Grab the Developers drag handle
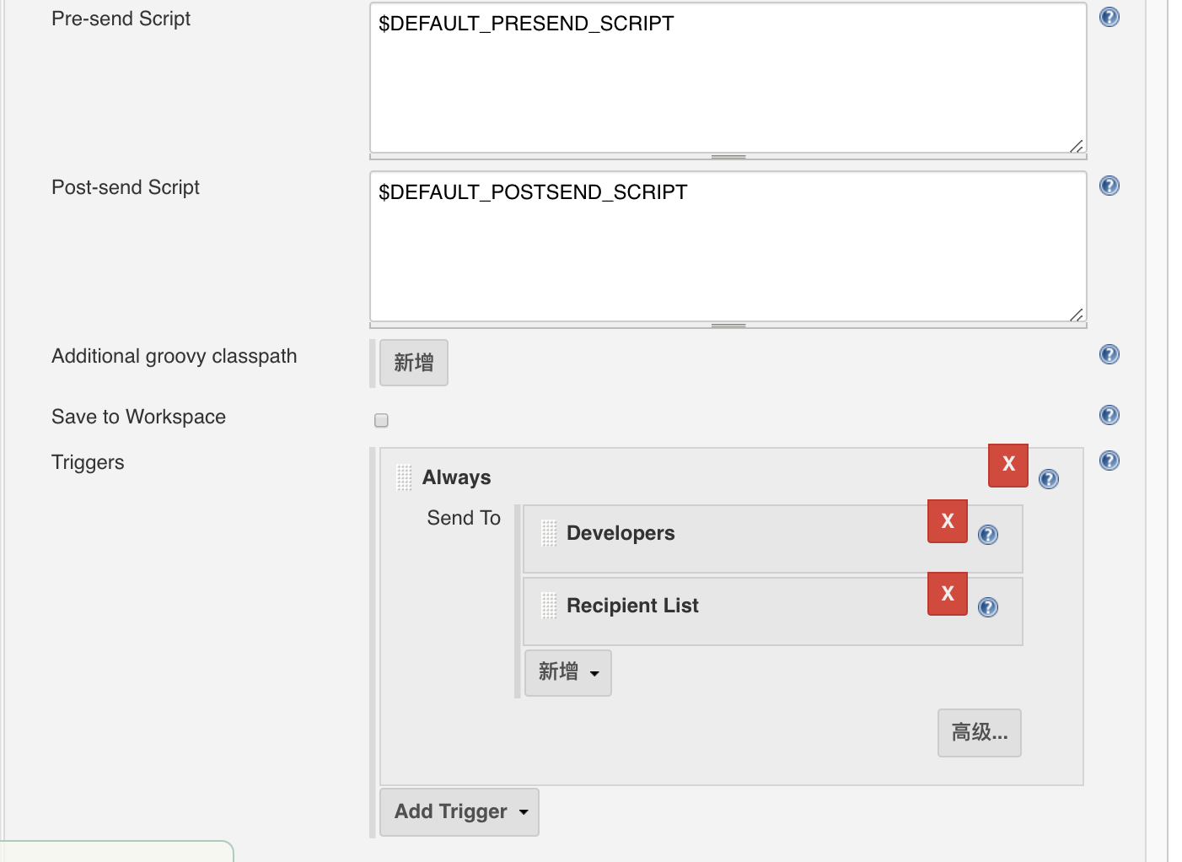 click(549, 533)
